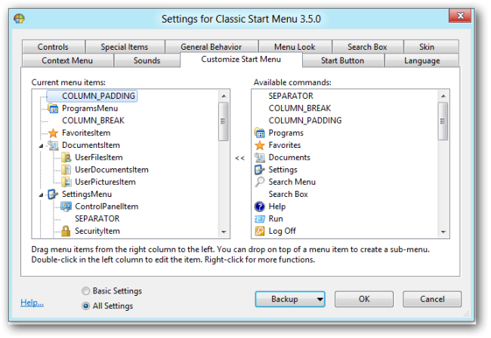Click down arrow of Available commands scrollbar
Screen dimensions: 491x338
click(443, 232)
